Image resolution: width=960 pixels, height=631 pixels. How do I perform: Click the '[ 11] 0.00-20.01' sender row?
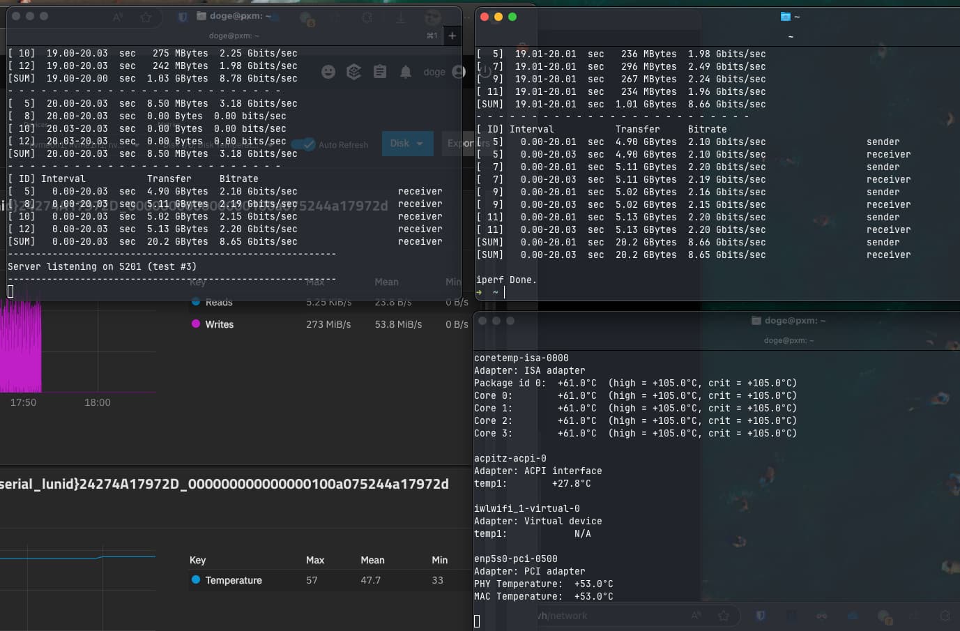tap(688, 217)
